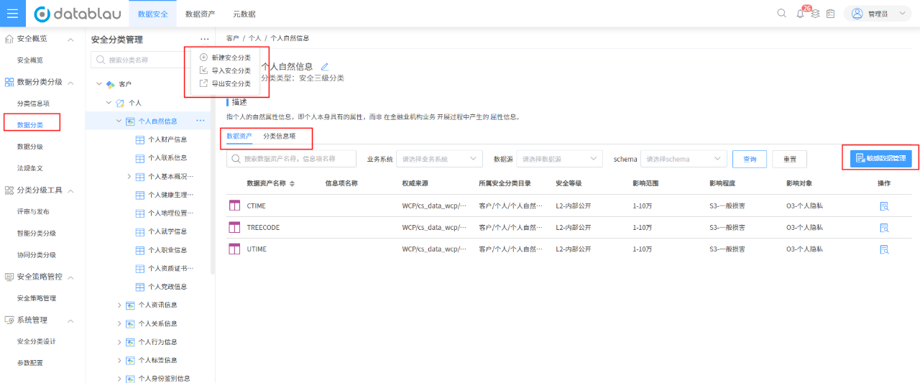Viewport: 920px width, 383px height.
Task: Click the 客户 breadcrumb link
Action: pos(232,37)
